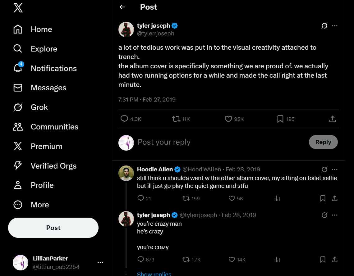Click the Show replies link
354x276 pixels.
point(154,274)
